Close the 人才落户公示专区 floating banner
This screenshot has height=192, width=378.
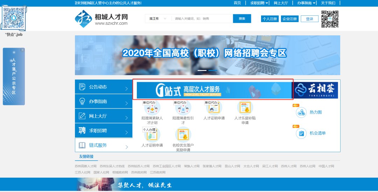click(22, 50)
